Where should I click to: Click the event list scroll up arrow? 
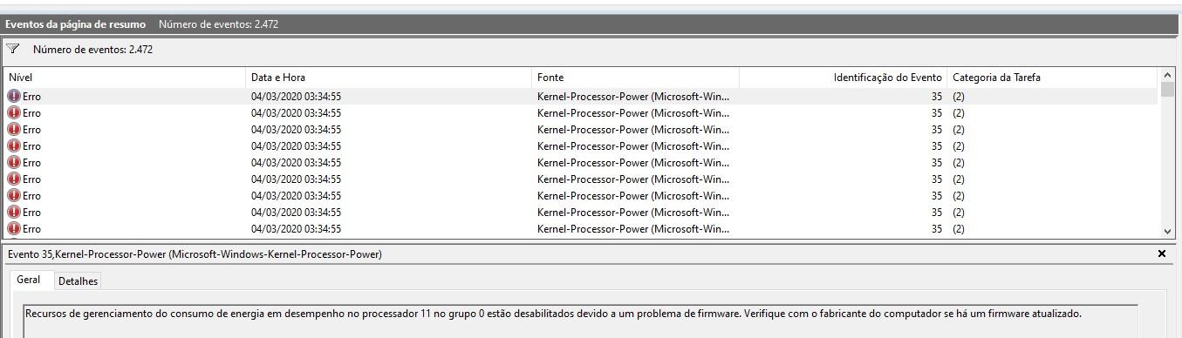[x=1169, y=76]
